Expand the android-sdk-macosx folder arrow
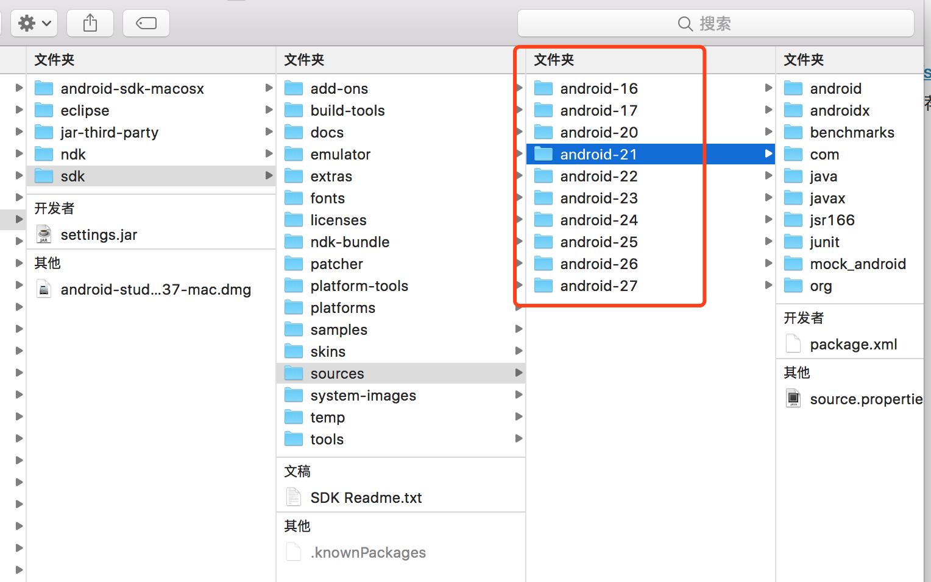The height and width of the screenshot is (582, 931). coord(269,88)
